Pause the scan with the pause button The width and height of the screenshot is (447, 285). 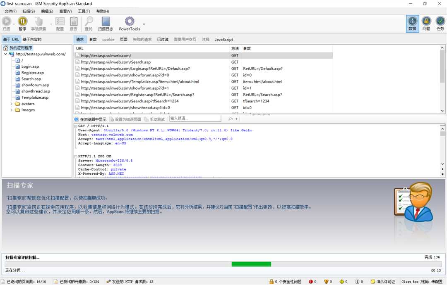click(22, 21)
